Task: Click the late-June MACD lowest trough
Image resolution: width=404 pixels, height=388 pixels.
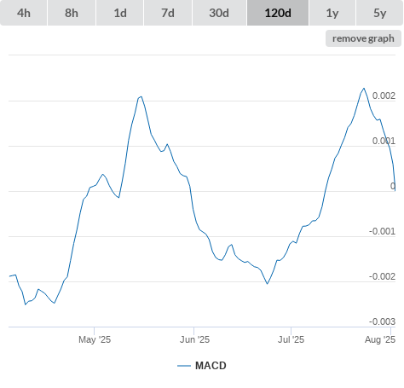Action: click(x=267, y=284)
